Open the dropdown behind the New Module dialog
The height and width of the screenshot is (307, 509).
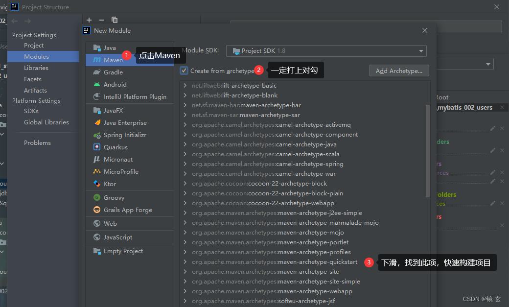pyautogui.click(x=488, y=64)
